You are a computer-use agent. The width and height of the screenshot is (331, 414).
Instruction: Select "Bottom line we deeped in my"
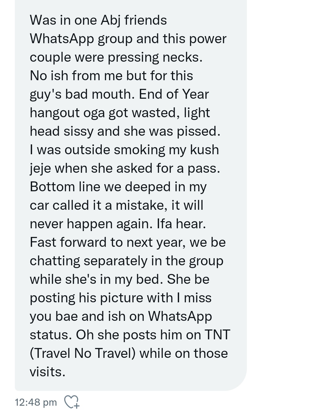(118, 187)
